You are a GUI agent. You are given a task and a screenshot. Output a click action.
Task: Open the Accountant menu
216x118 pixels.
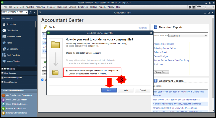[x=40, y=7]
